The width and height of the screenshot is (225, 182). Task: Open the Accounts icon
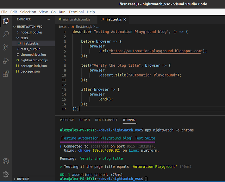[6, 161]
